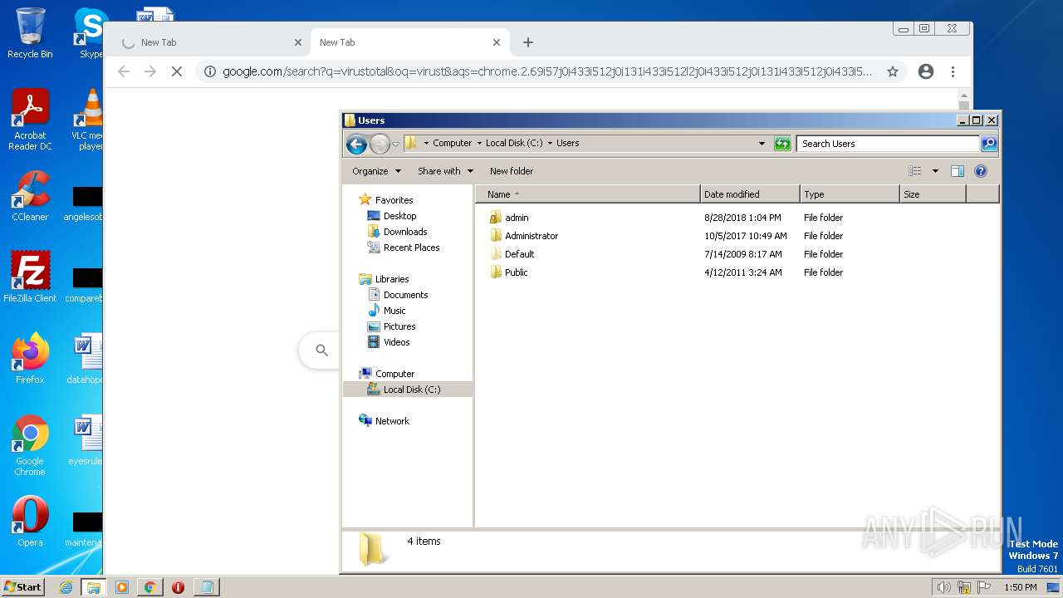This screenshot has width=1063, height=598.
Task: Select Computer in navigation pane
Action: click(x=387, y=374)
